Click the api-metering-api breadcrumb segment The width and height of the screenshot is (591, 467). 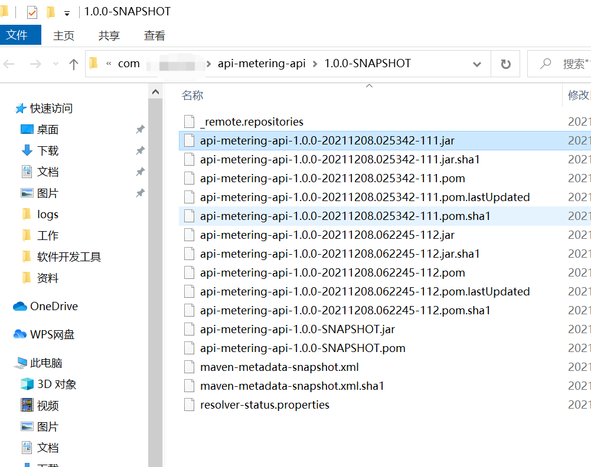262,64
